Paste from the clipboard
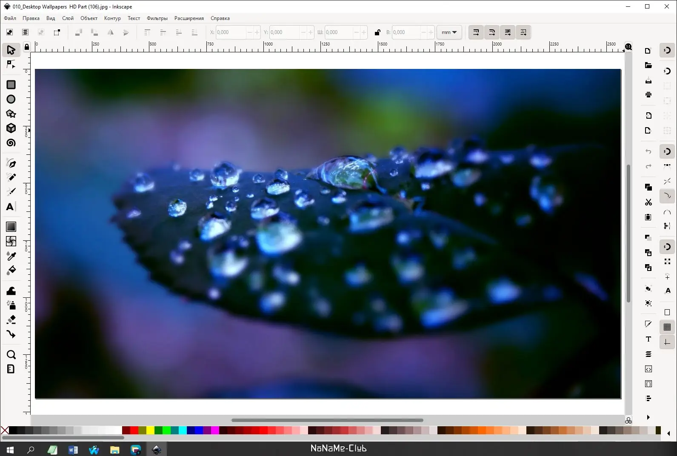This screenshot has width=677, height=456. [x=648, y=217]
